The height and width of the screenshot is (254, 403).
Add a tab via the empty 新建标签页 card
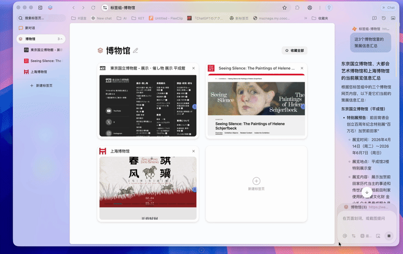pyautogui.click(x=256, y=183)
